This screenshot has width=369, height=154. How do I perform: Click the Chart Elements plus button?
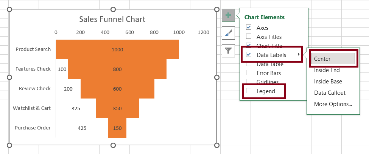(228, 15)
